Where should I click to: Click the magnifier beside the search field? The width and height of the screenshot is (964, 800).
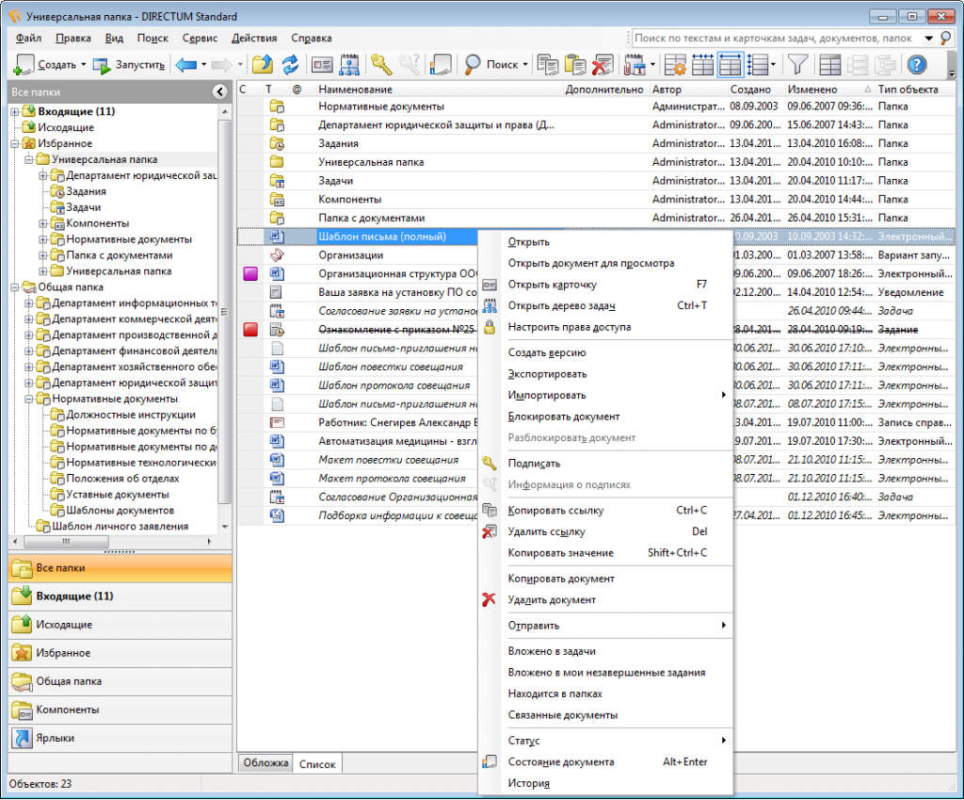point(945,38)
